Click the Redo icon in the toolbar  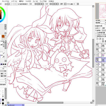point(11,4)
